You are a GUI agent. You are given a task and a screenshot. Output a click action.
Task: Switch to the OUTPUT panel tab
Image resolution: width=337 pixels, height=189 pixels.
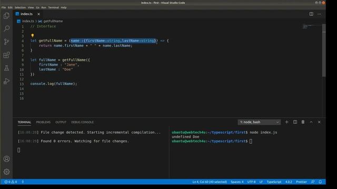[61, 122]
